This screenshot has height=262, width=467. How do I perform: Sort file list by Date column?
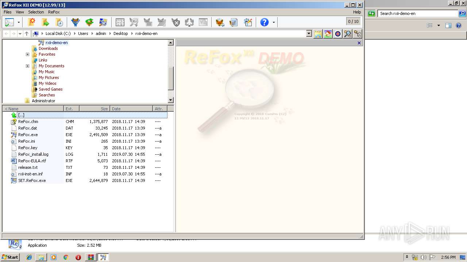131,109
